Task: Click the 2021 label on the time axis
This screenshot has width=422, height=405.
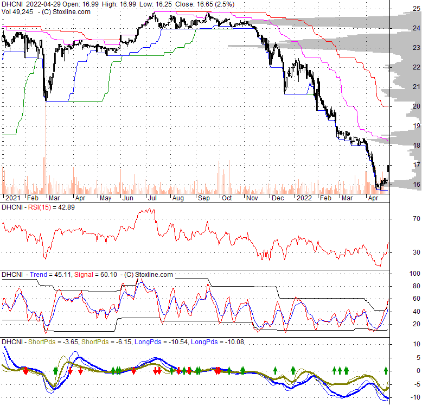Action: pos(13,198)
